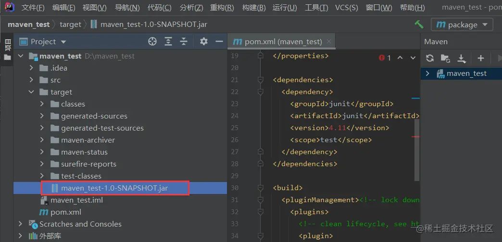
Task: Open the VCS(S) menu
Action: [x=346, y=8]
